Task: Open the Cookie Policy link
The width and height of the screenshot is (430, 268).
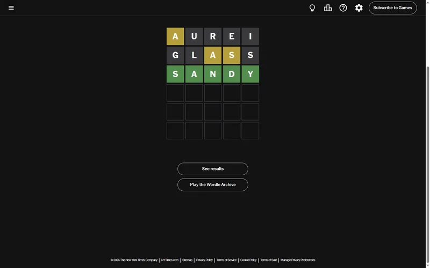Action: [x=248, y=260]
